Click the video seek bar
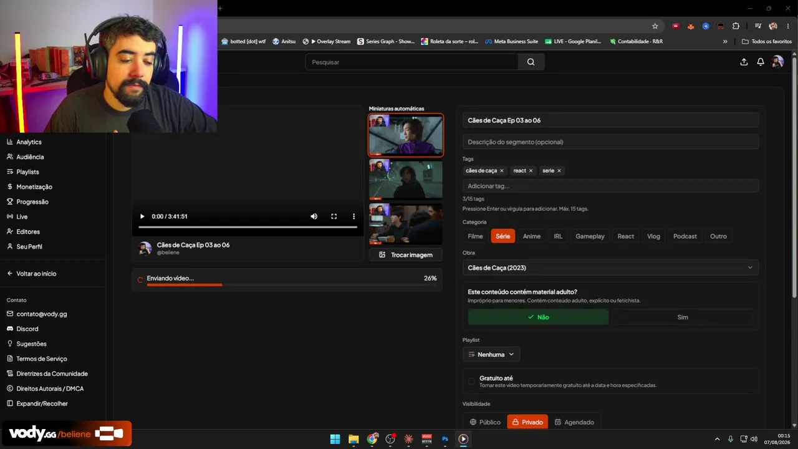 [x=248, y=227]
